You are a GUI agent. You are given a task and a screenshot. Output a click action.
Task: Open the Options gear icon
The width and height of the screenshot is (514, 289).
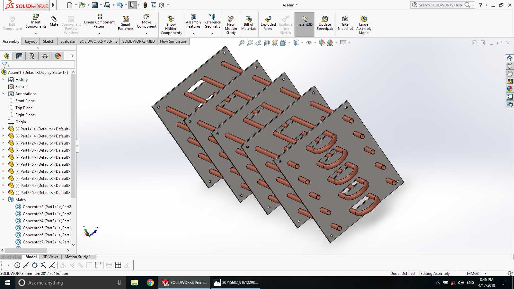point(162,5)
